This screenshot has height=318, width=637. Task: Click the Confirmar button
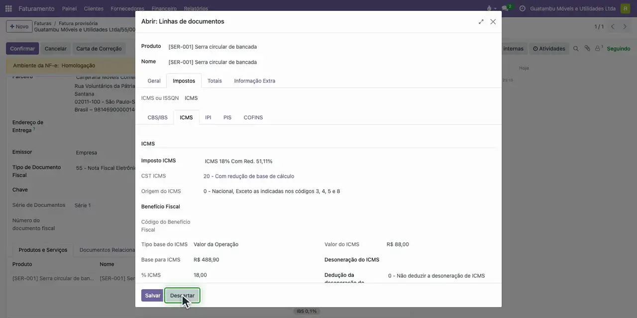point(22,49)
